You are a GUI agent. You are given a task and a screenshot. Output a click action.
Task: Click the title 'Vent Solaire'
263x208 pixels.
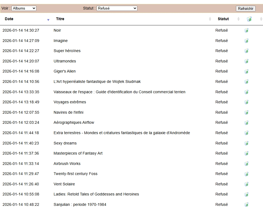[64, 184]
